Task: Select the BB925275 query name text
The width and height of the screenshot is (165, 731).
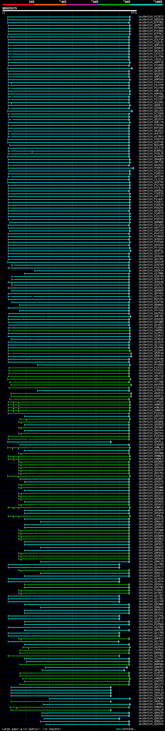Action: (10, 8)
